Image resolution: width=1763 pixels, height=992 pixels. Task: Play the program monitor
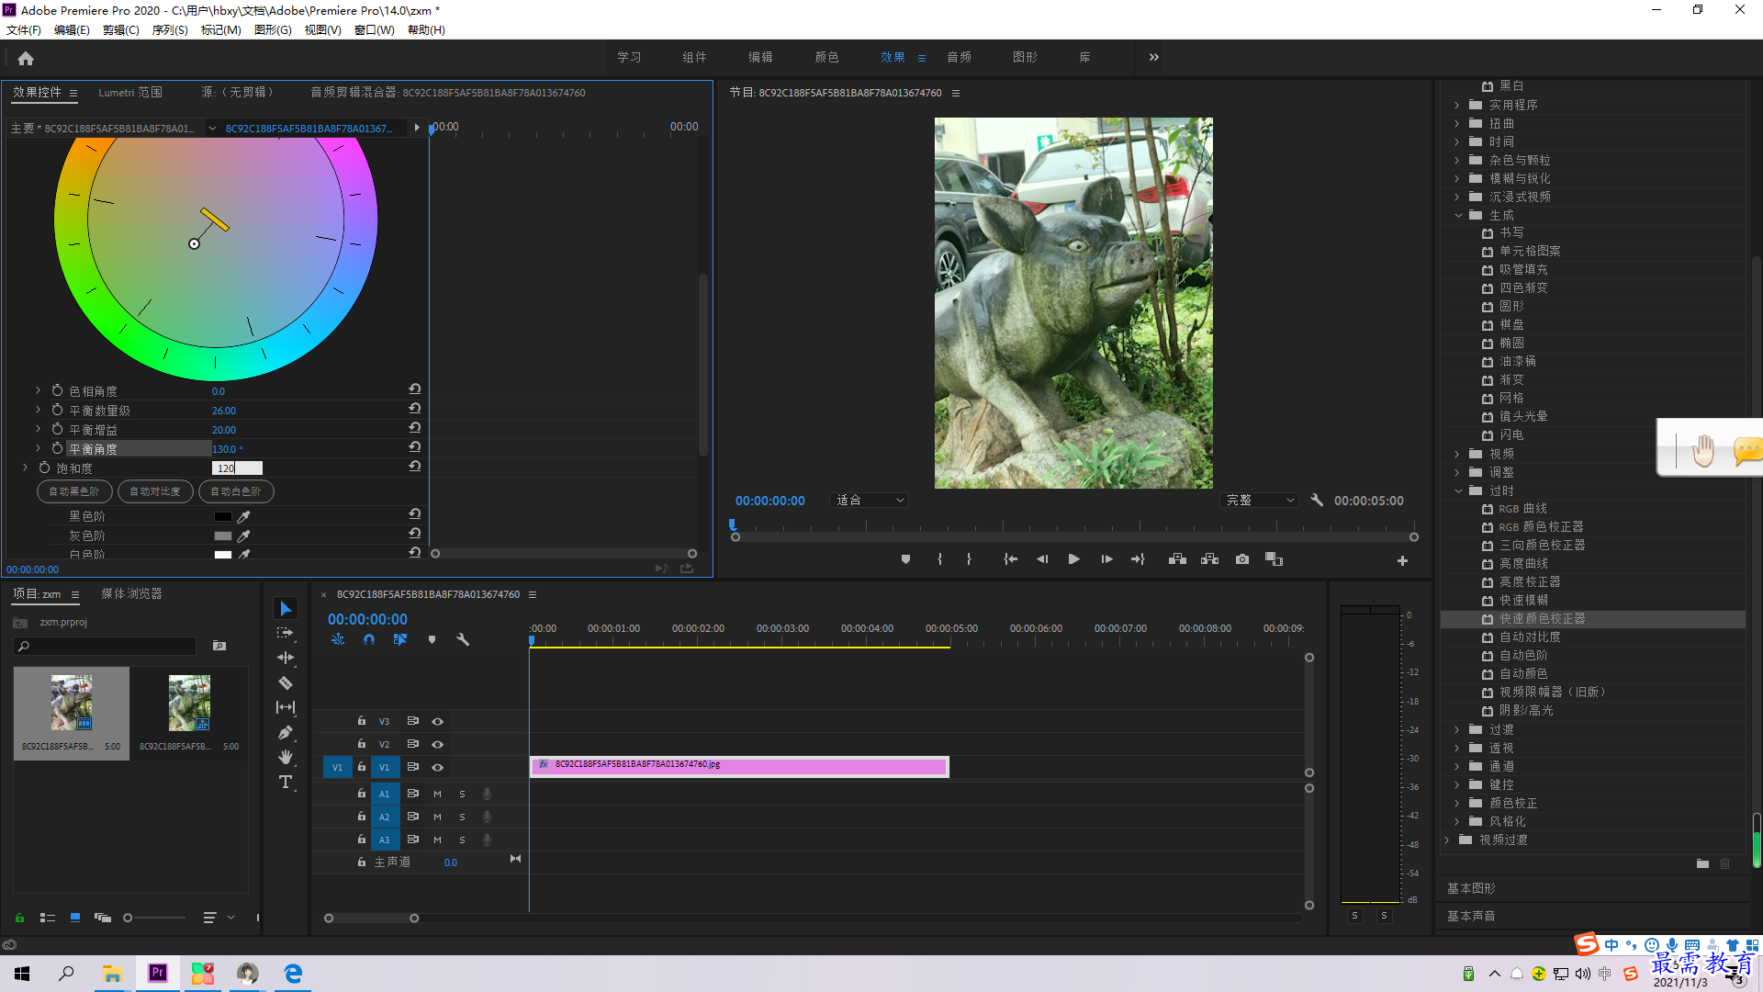click(x=1073, y=559)
